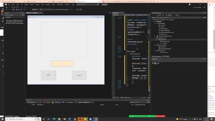Collapse the Source Files folder
The image size is (215, 121).
click(155, 51)
